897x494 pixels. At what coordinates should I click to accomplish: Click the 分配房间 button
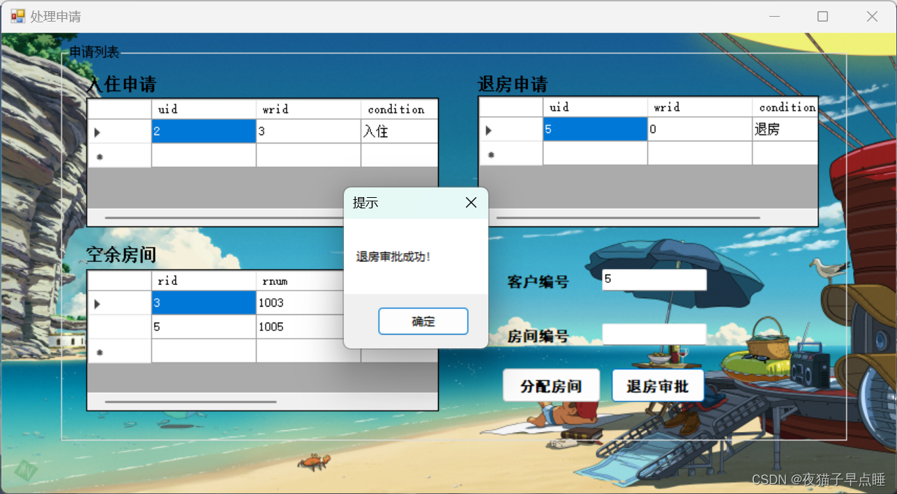pos(551,385)
